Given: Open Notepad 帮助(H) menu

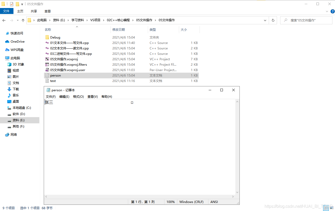Looking at the screenshot, I should (107, 97).
